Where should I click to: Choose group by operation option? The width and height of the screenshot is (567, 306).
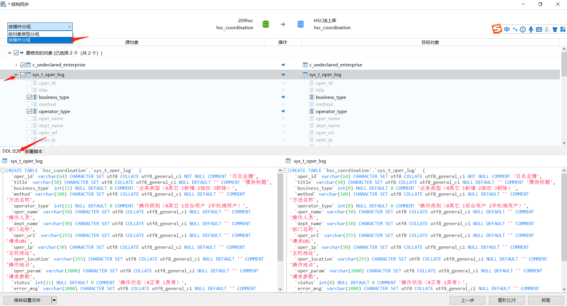click(40, 40)
